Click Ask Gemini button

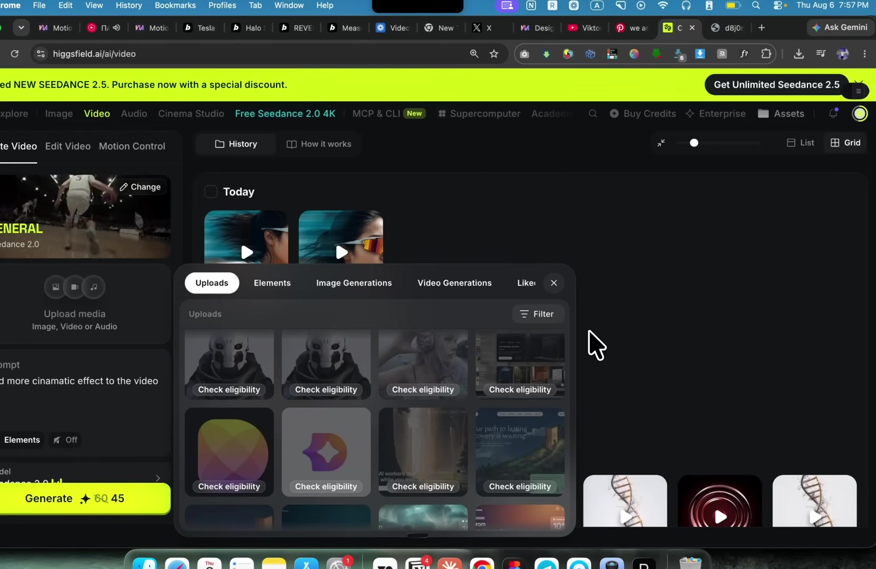point(840,27)
